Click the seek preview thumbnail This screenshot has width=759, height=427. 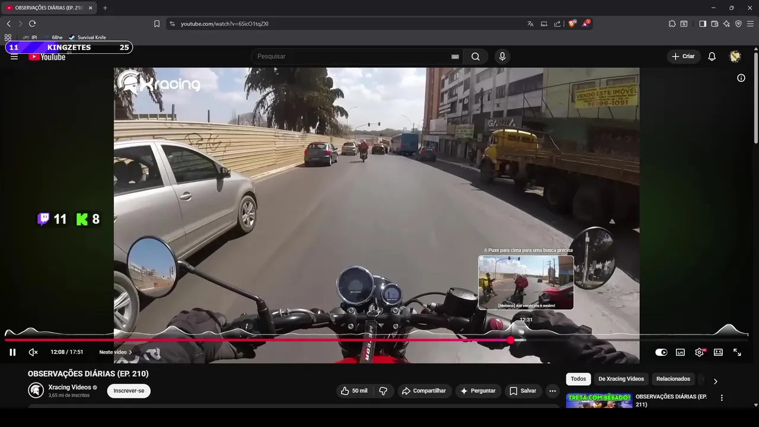point(526,282)
